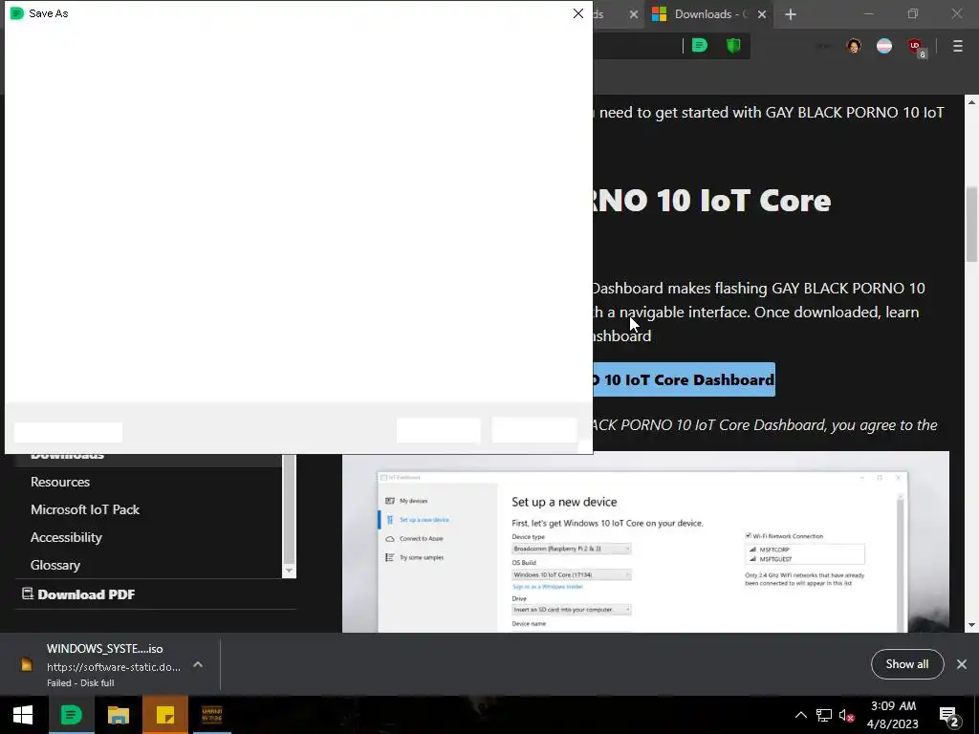Viewport: 979px width, 734px height.
Task: Open the green browser app on taskbar
Action: (x=71, y=715)
